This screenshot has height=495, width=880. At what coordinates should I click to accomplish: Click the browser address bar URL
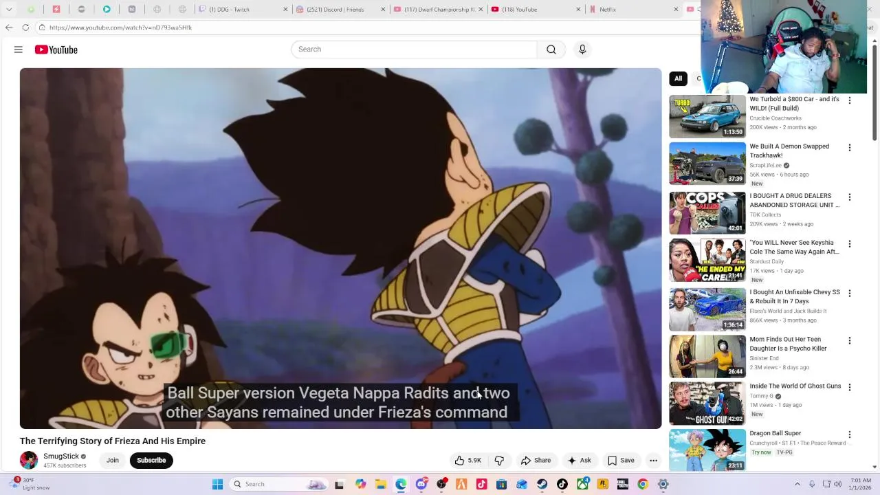pyautogui.click(x=120, y=27)
